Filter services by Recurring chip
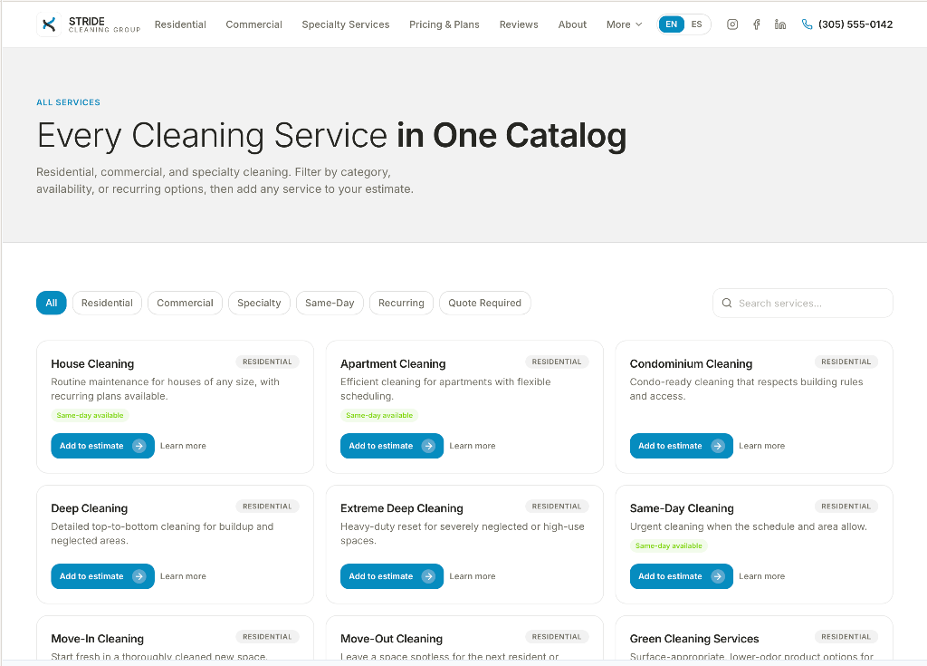Screen dimensions: 927x666 (401, 304)
